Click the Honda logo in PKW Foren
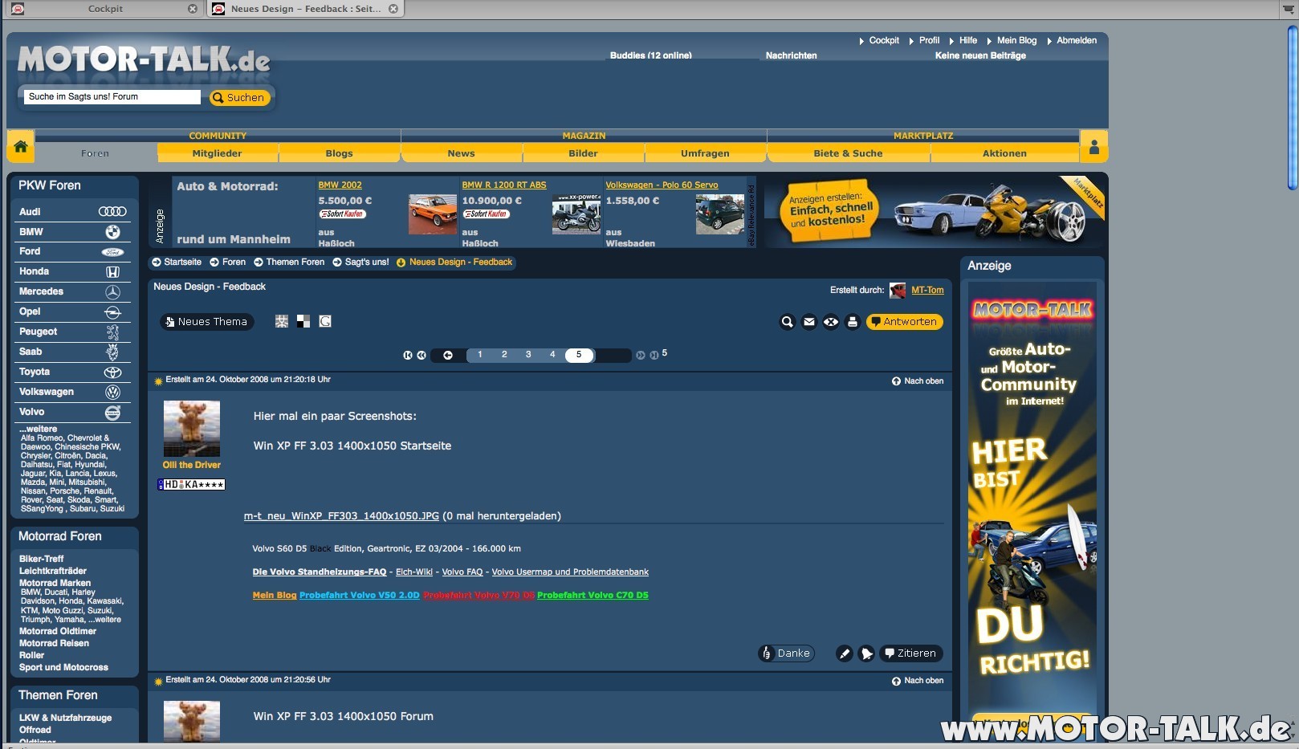Viewport: 1299px width, 749px height. (x=112, y=271)
